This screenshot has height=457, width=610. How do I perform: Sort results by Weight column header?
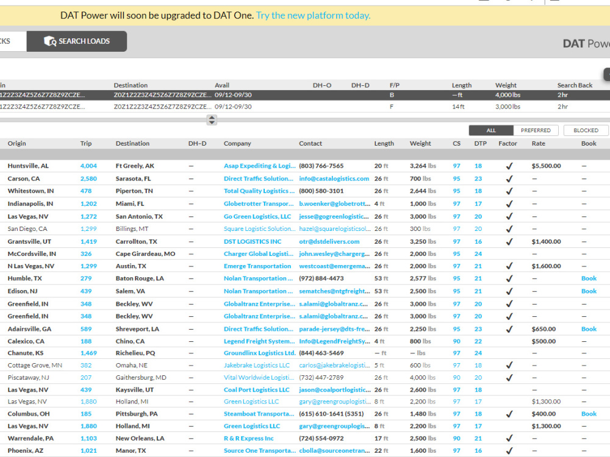(x=420, y=143)
